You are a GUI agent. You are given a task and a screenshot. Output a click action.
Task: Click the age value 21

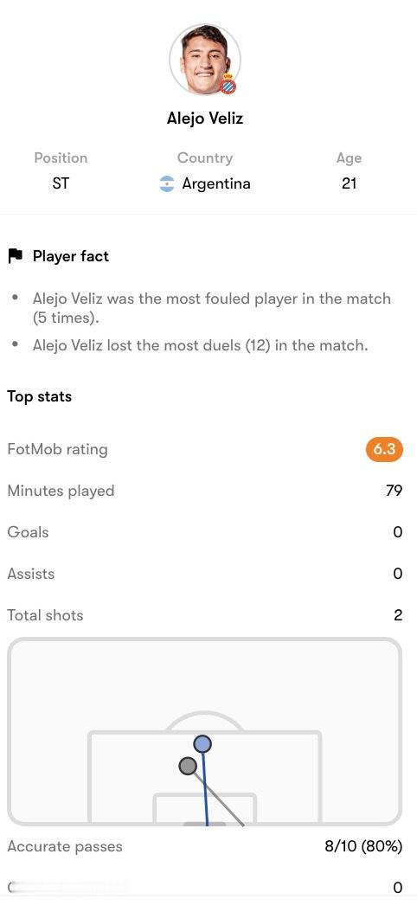click(x=349, y=183)
